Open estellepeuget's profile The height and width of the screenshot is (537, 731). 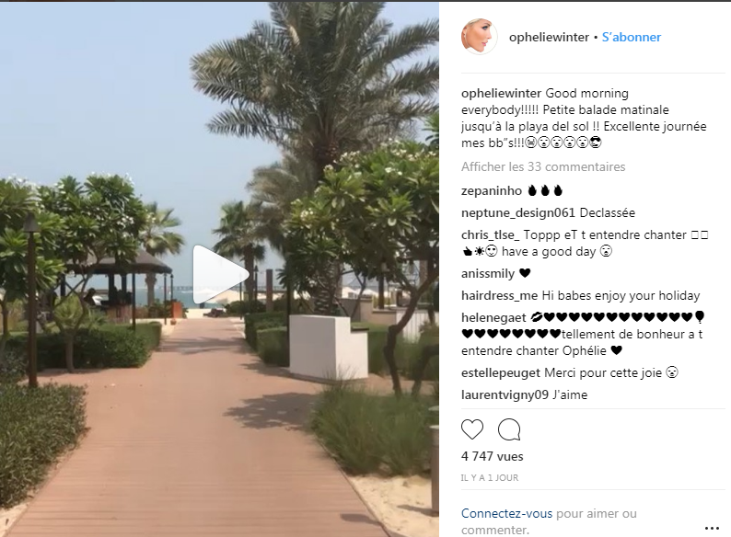tap(501, 373)
